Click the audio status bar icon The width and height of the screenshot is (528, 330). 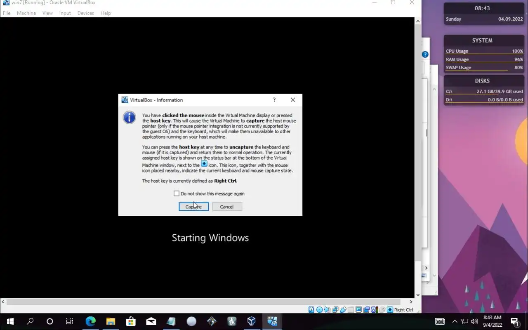(327, 310)
